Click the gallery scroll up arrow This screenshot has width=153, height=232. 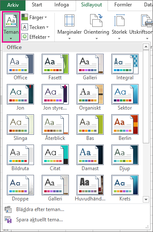point(146,47)
